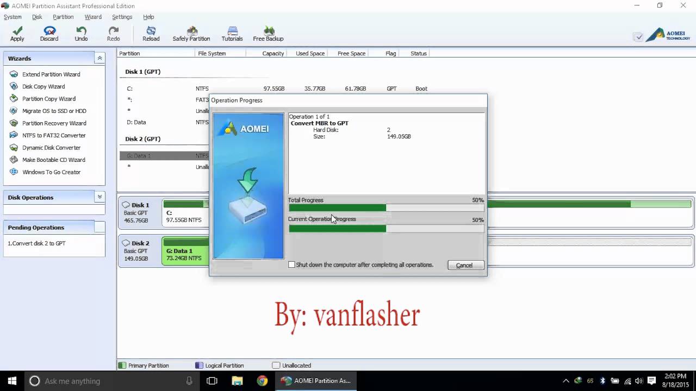The image size is (696, 391).
Task: Open the Partition menu
Action: pos(63,17)
